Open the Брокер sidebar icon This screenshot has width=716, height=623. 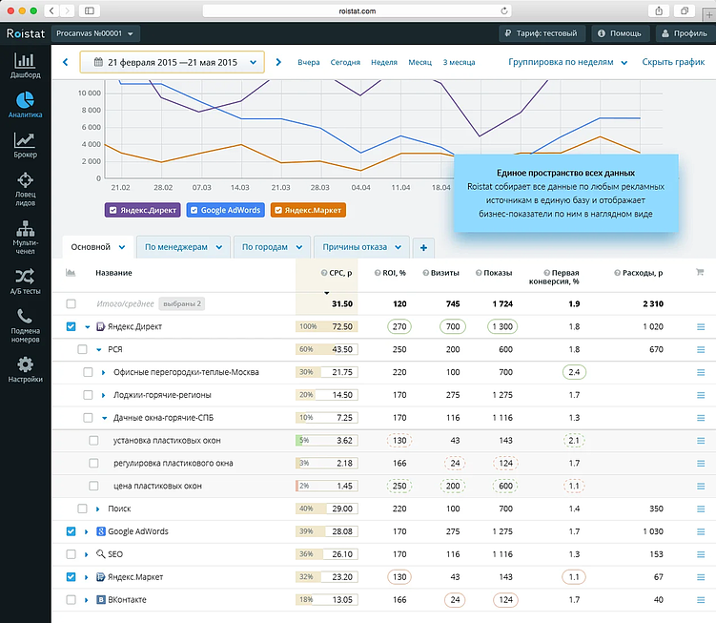tap(25, 144)
